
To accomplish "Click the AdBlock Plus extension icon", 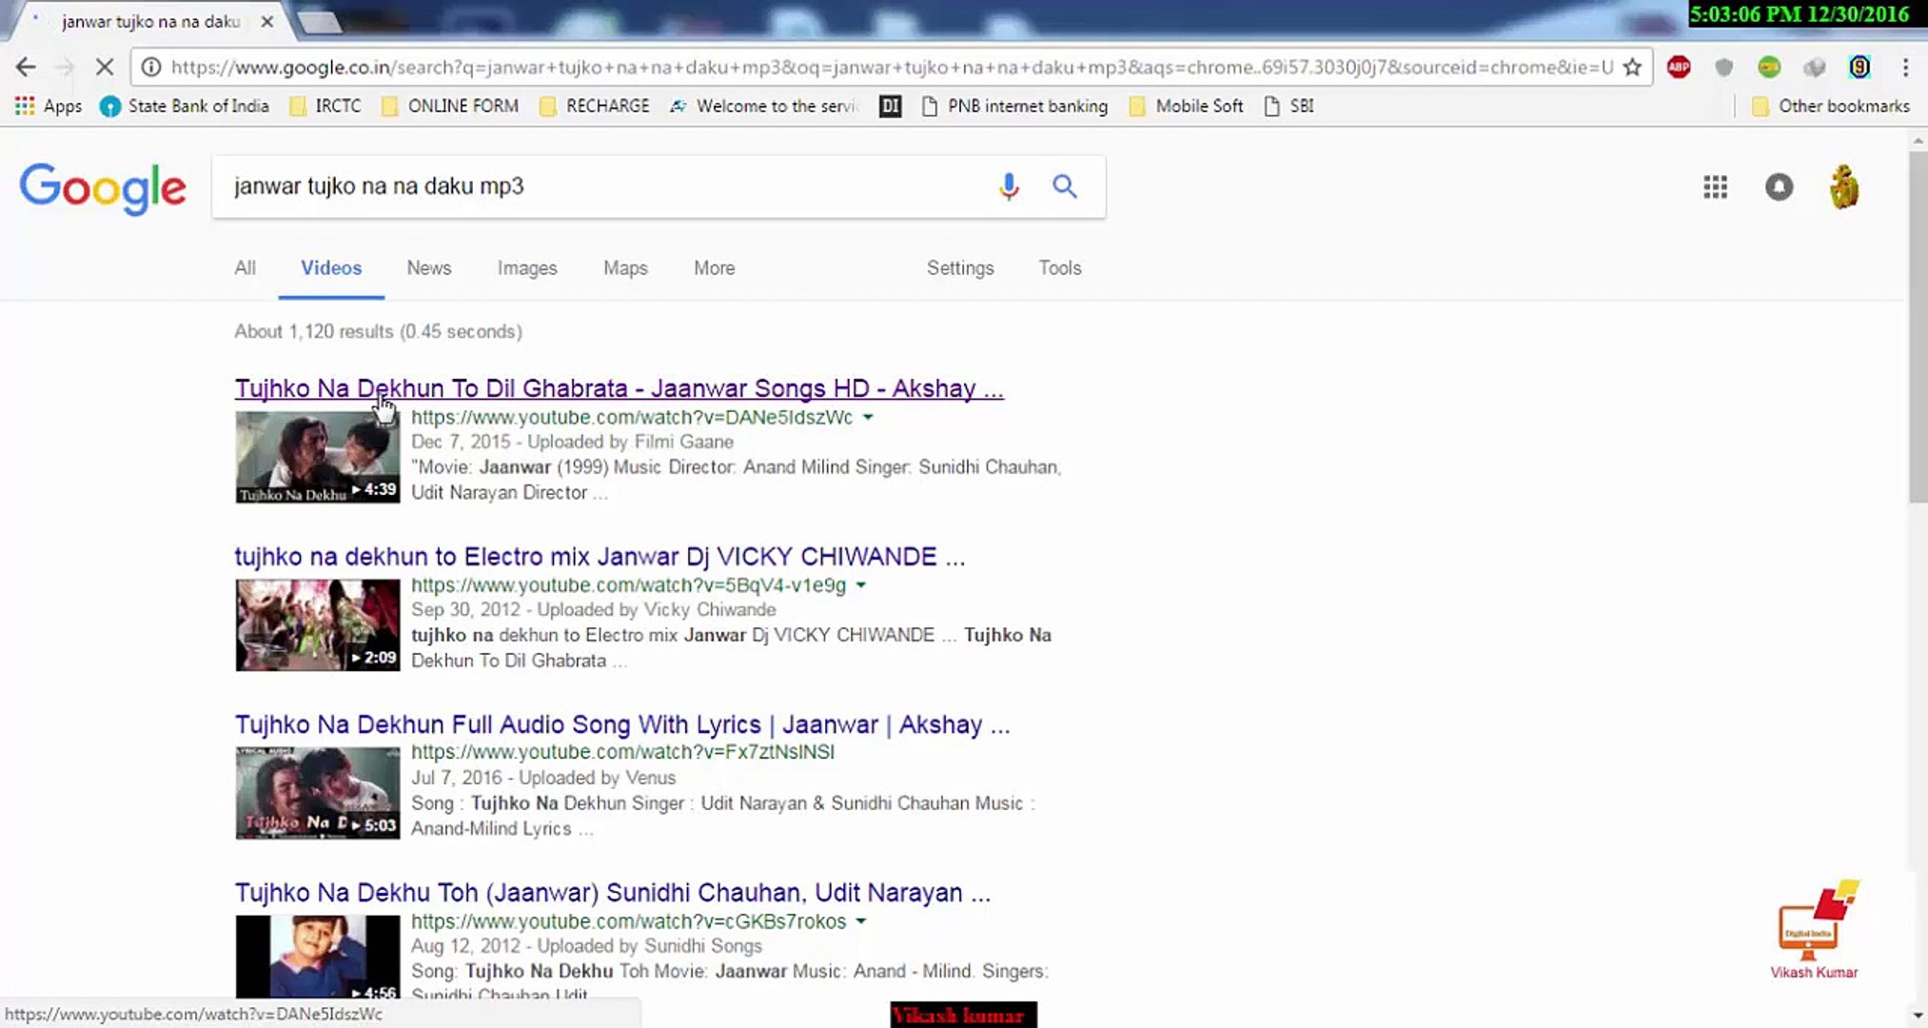I will 1679,67.
